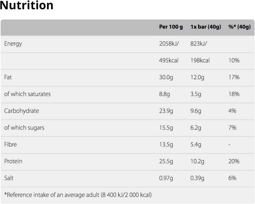This screenshot has width=255, height=204.
Task: Select the 495kcal value
Action: tap(169, 60)
